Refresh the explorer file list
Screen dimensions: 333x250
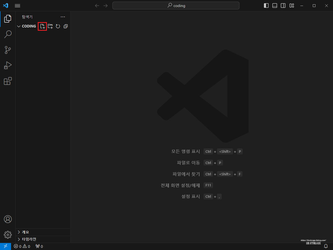click(x=58, y=26)
